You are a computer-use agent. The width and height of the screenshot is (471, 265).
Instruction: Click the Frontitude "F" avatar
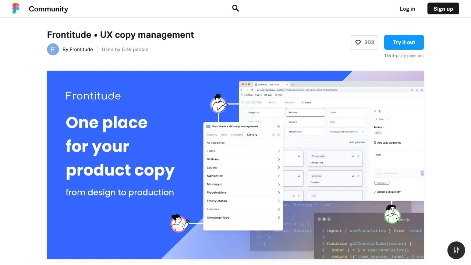point(53,49)
